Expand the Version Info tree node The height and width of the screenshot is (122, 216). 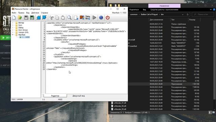coord(13,32)
